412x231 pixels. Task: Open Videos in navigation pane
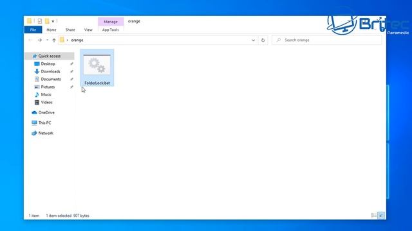coord(46,103)
